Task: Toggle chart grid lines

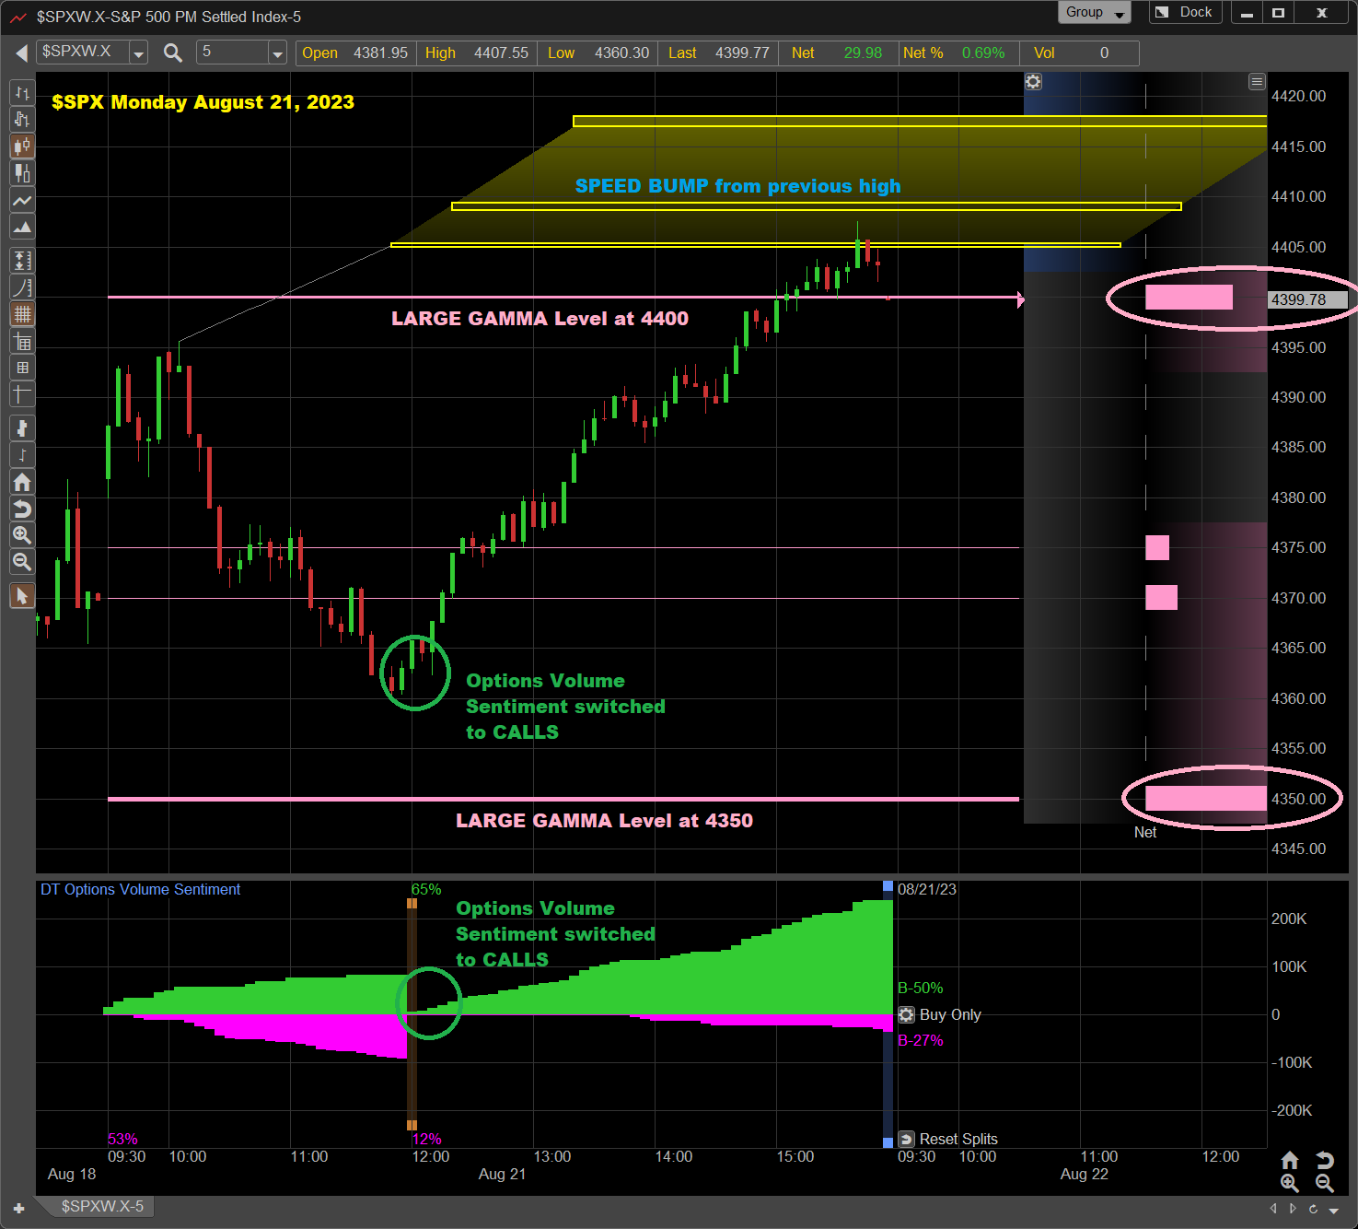Action: pyautogui.click(x=22, y=314)
